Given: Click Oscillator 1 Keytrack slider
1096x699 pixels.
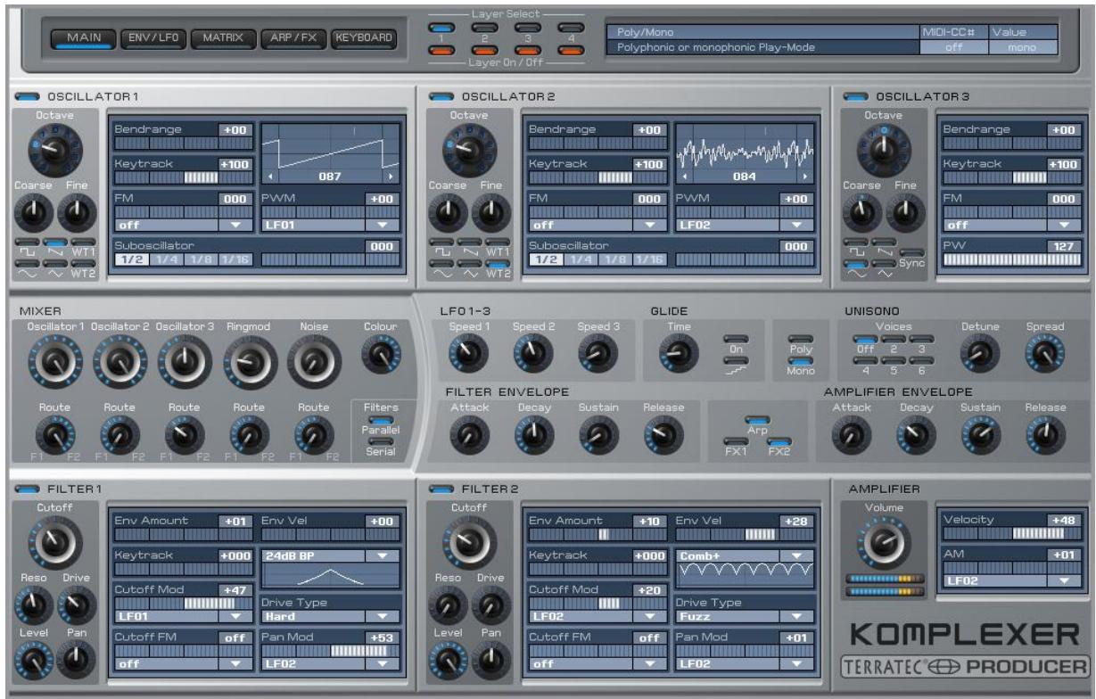Looking at the screenshot, I should 185,177.
